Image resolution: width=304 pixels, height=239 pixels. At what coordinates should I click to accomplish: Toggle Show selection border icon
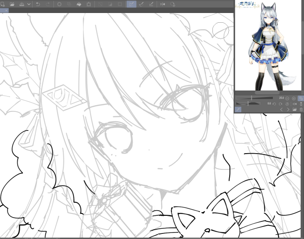pos(120,4)
